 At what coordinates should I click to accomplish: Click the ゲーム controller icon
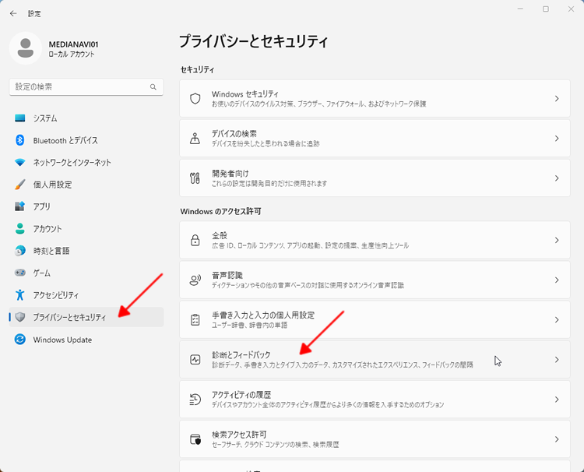tap(19, 273)
